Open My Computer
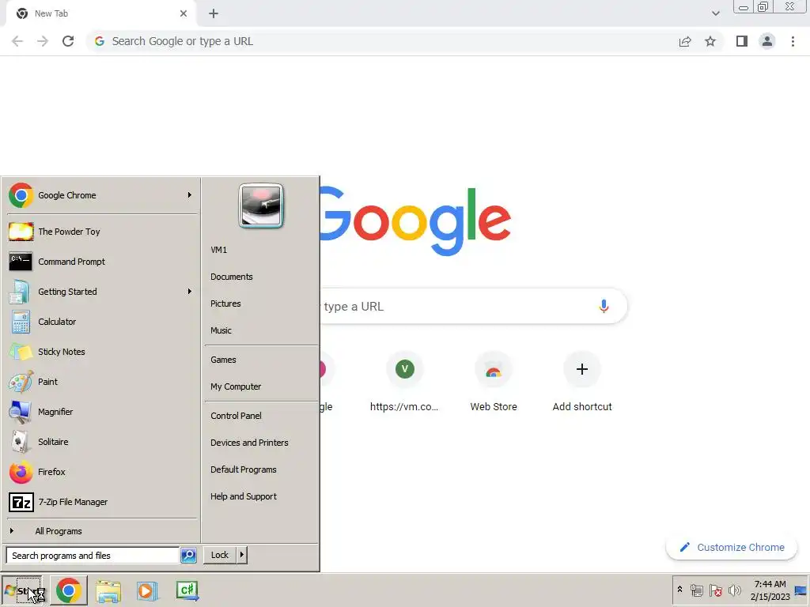Image resolution: width=810 pixels, height=607 pixels. coord(236,386)
